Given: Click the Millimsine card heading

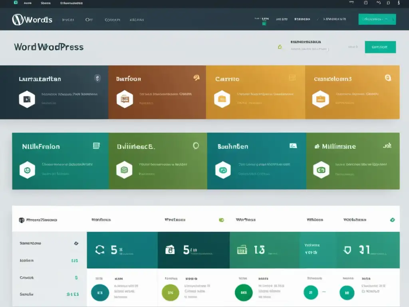Looking at the screenshot, I should (339, 146).
